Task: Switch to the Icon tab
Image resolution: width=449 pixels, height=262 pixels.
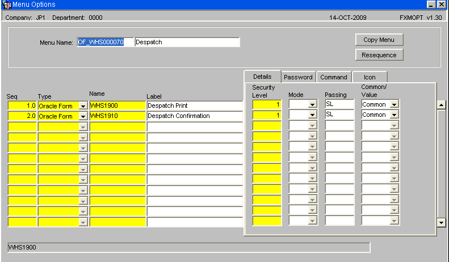Action: point(370,77)
